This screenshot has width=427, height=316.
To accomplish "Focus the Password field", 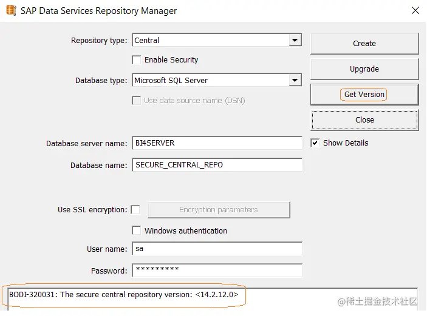I will (217, 271).
